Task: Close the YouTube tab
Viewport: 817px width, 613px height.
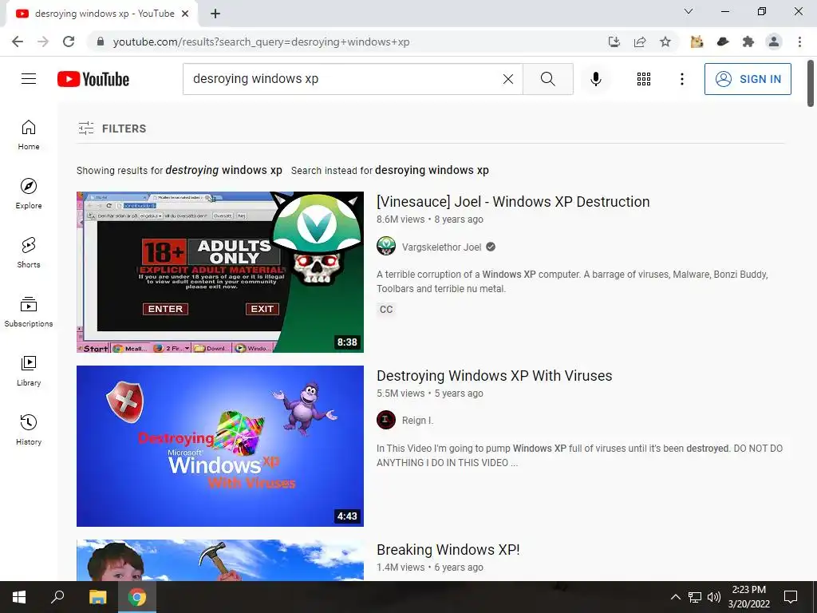Action: click(185, 14)
